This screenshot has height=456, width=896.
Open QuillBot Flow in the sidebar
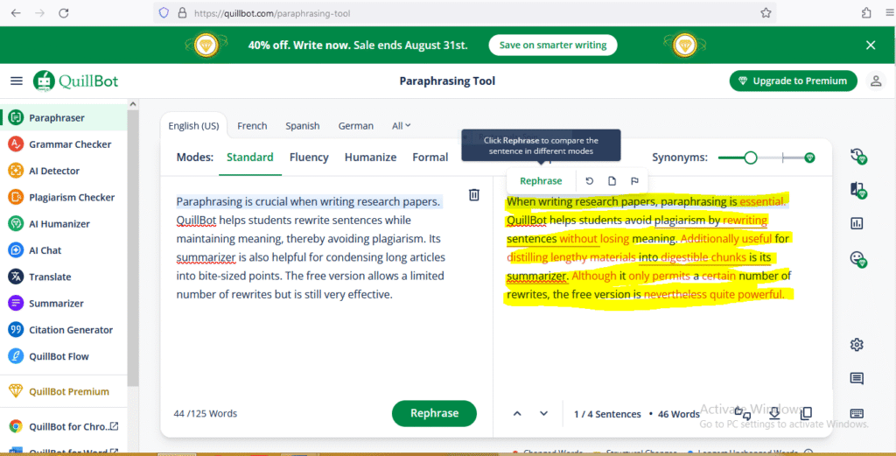[x=64, y=356]
